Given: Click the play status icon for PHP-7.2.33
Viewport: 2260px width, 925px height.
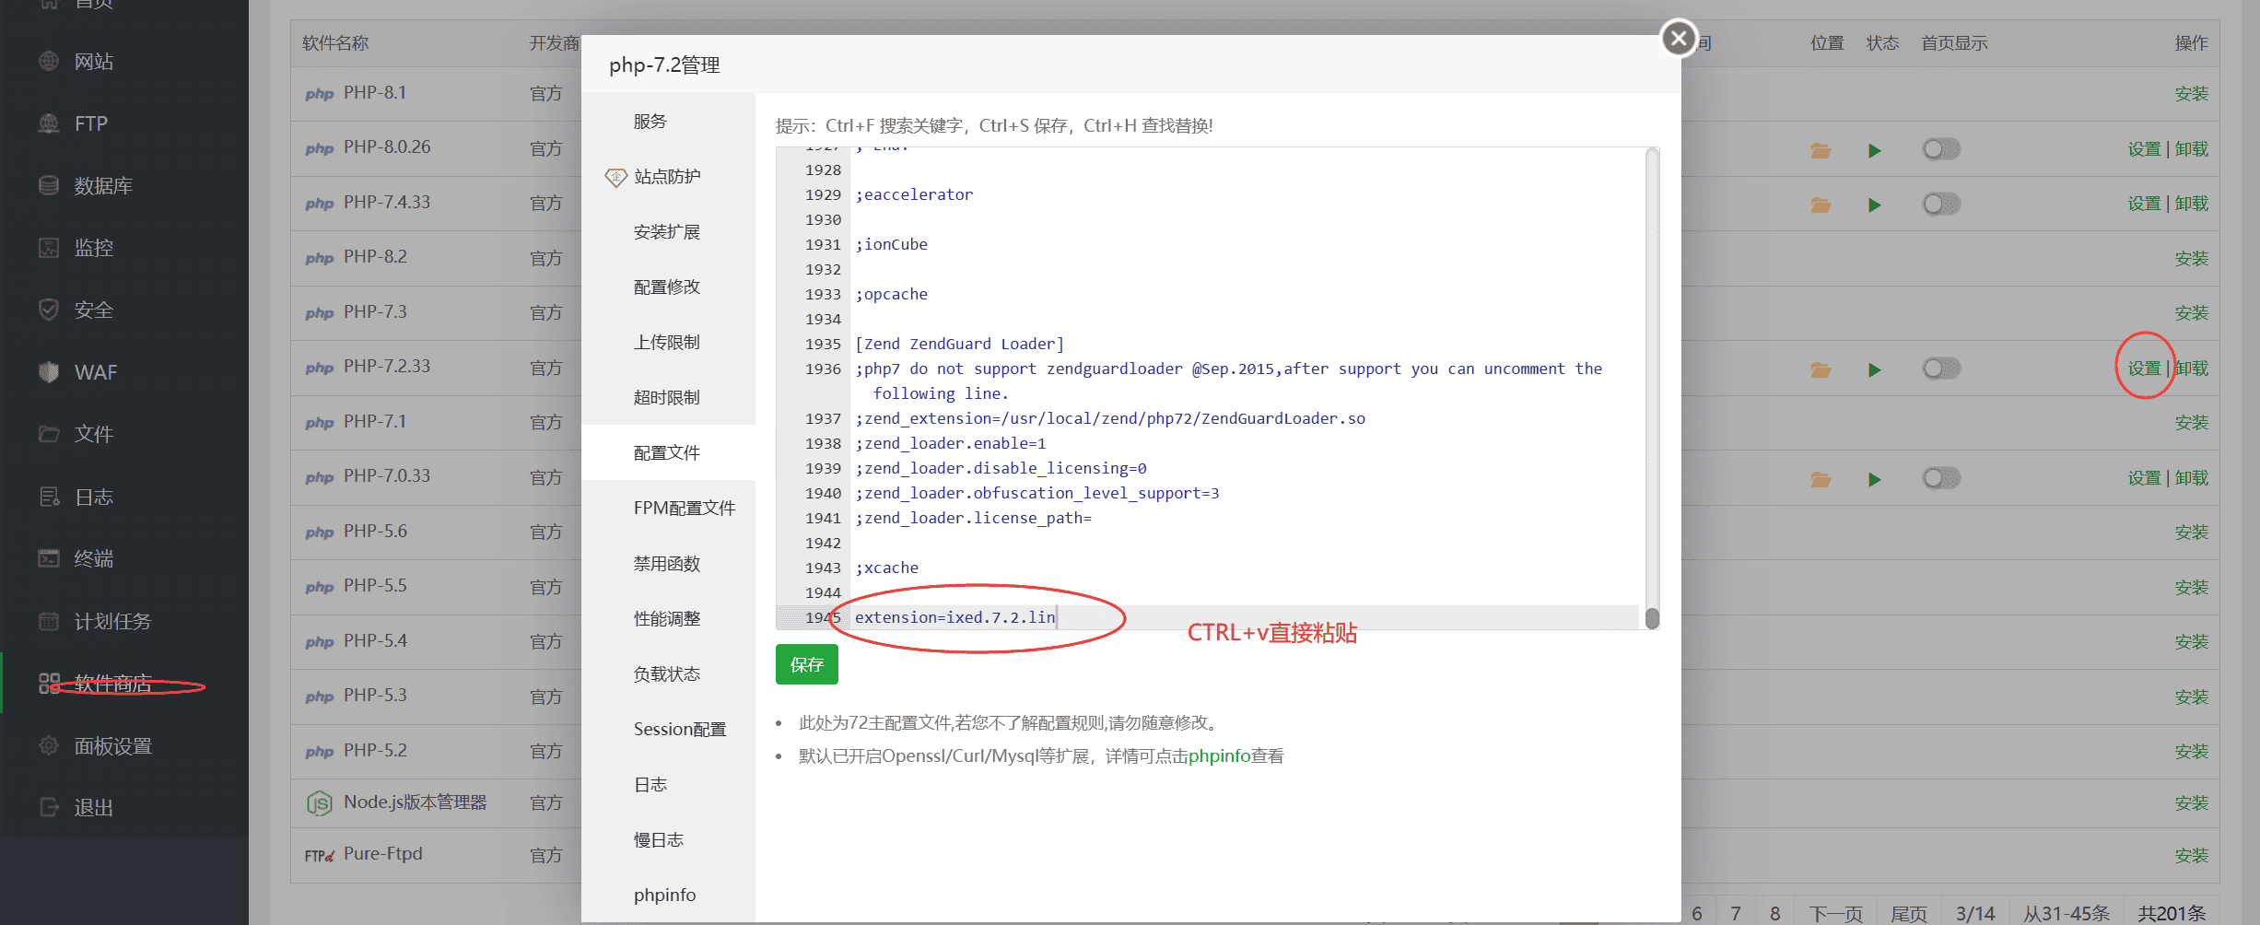Looking at the screenshot, I should [x=1873, y=369].
